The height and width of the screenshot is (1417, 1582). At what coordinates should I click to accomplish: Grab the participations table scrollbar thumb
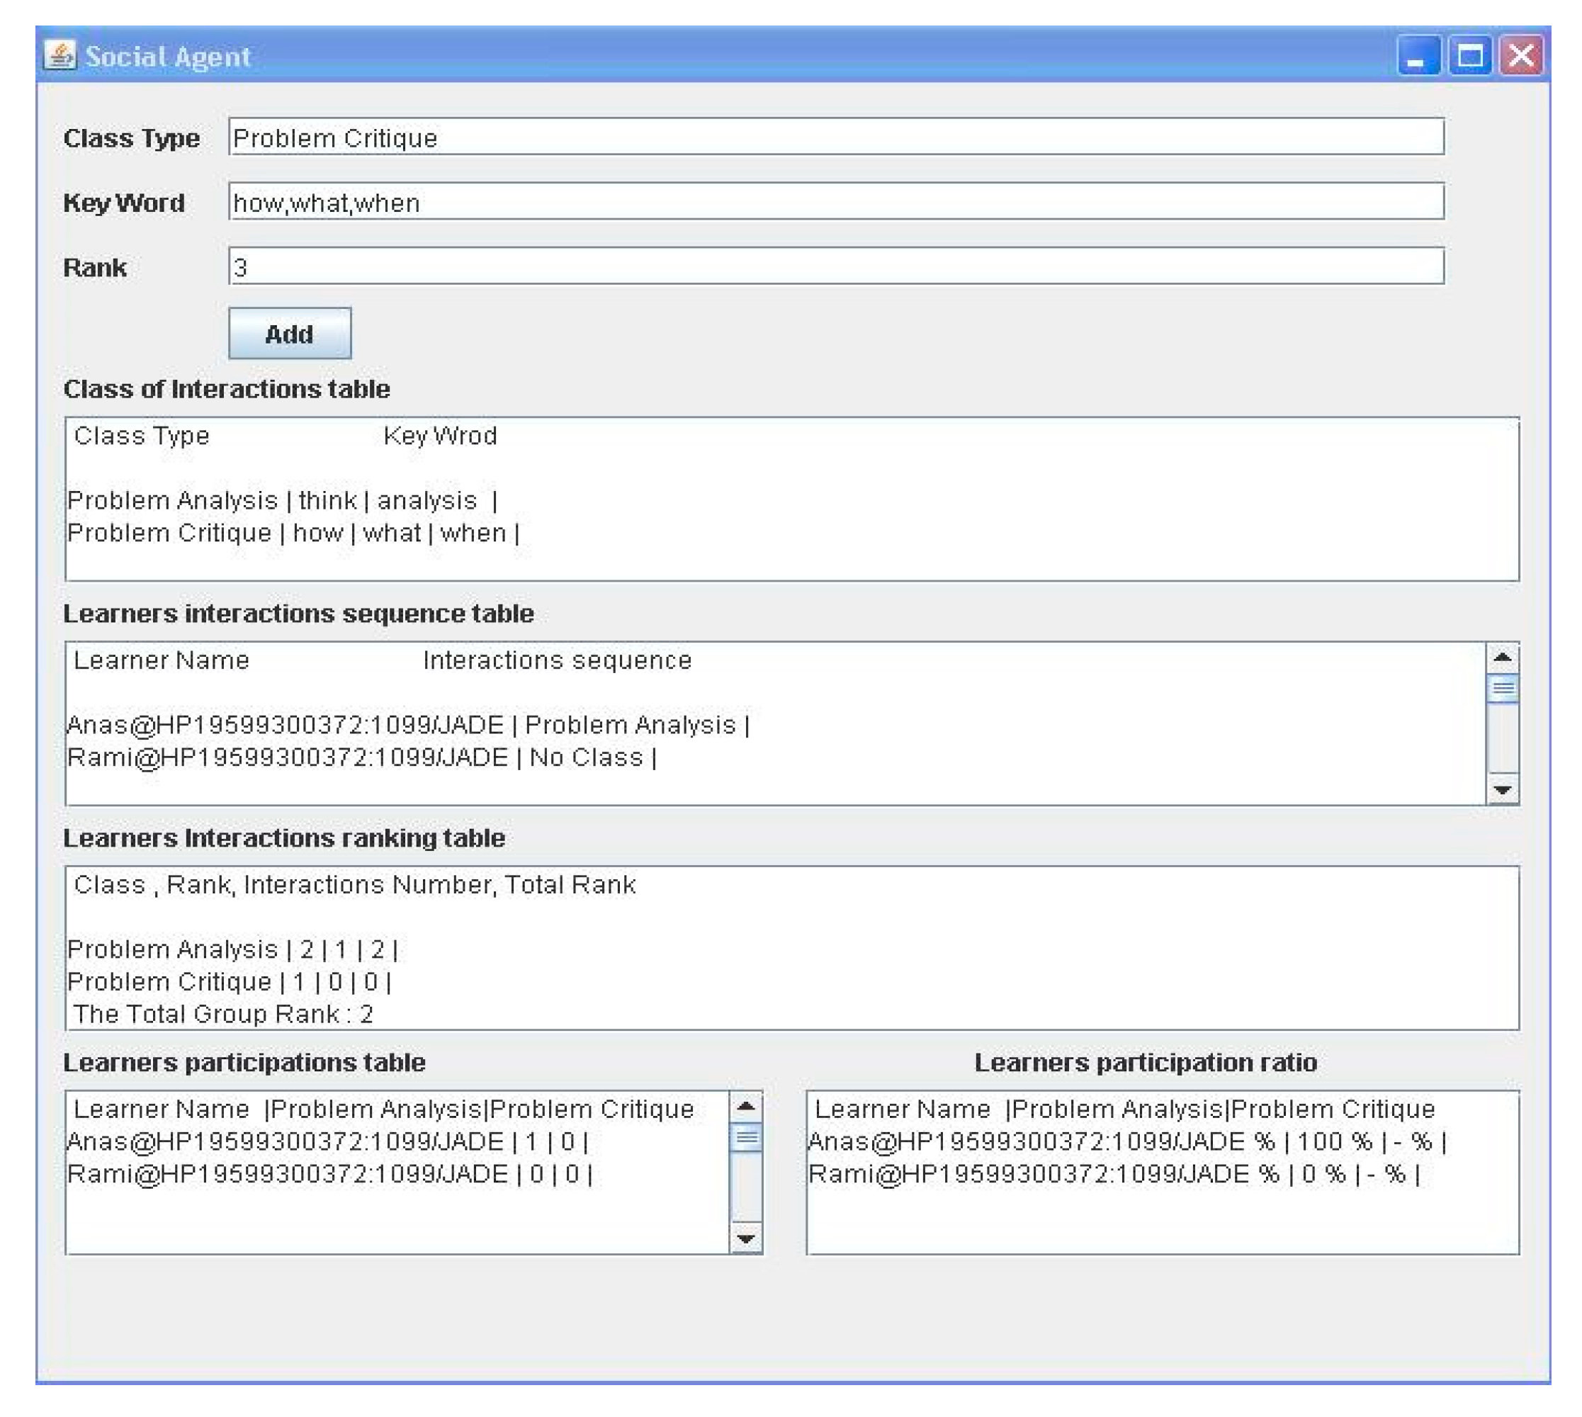746,1137
